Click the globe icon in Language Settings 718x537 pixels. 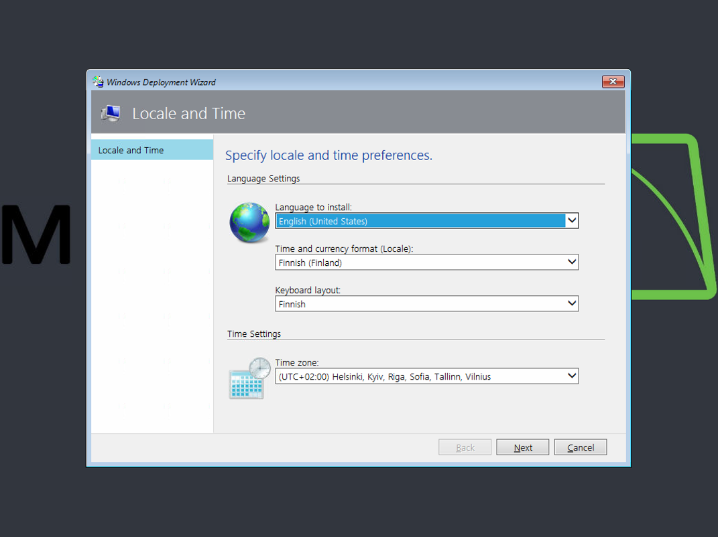point(249,223)
